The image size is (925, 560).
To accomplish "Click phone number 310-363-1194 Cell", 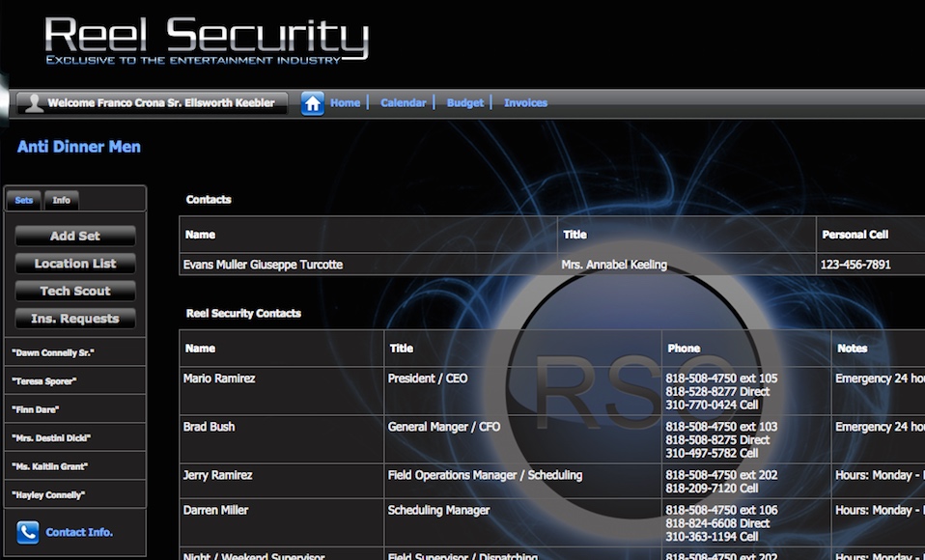I will tap(712, 537).
